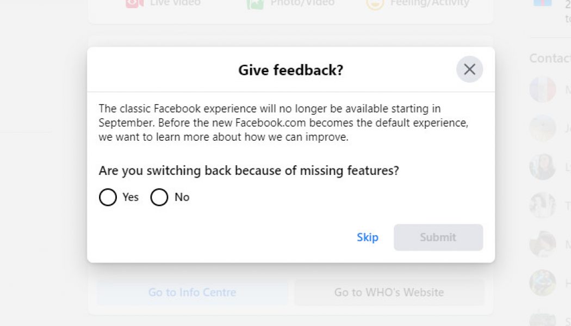Open WHO's Website
The height and width of the screenshot is (326, 571).
pyautogui.click(x=389, y=292)
